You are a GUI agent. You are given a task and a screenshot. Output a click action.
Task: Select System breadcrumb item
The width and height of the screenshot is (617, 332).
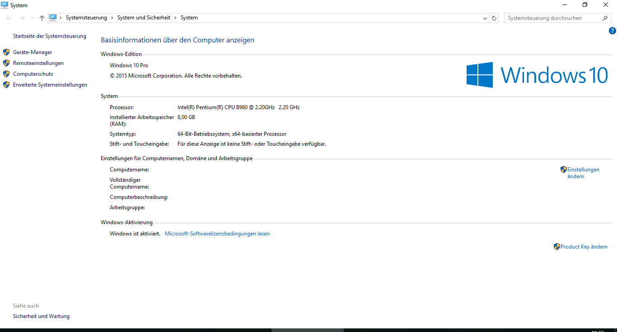189,18
